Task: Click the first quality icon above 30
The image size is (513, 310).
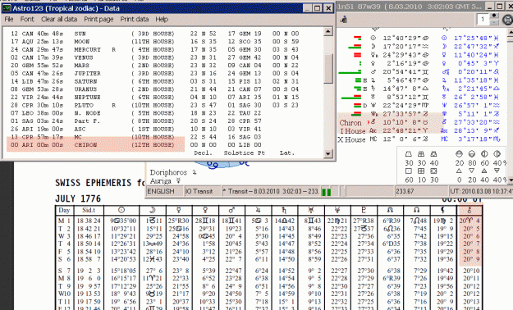Action: pyautogui.click(x=408, y=154)
